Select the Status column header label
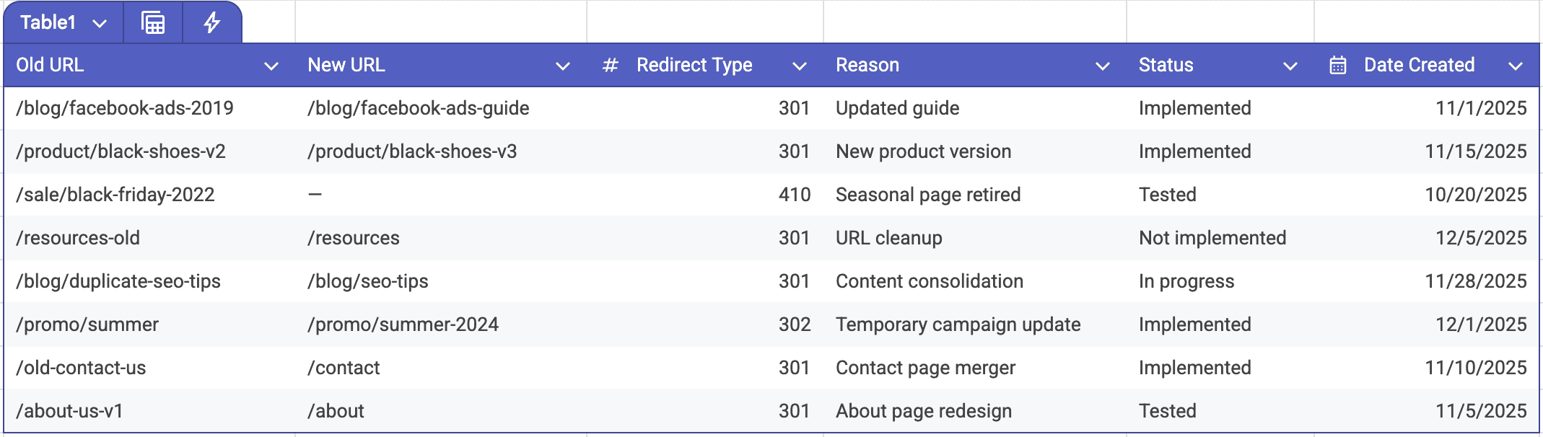This screenshot has width=1543, height=437. [x=1166, y=66]
